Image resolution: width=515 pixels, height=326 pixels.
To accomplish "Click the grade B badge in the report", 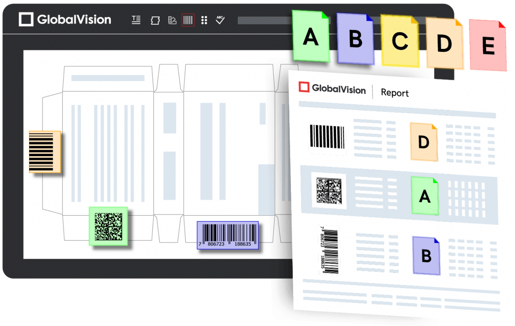I will pyautogui.click(x=426, y=256).
